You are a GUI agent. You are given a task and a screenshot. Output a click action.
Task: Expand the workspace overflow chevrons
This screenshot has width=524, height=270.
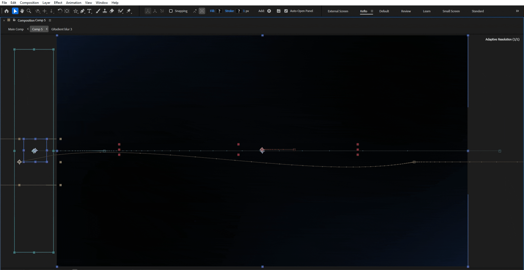tap(517, 11)
